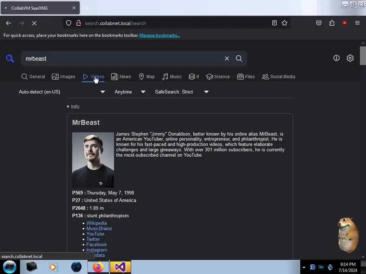Open the black box taskbar icon
Viewport: 366px width, 274px height.
(x=31, y=267)
